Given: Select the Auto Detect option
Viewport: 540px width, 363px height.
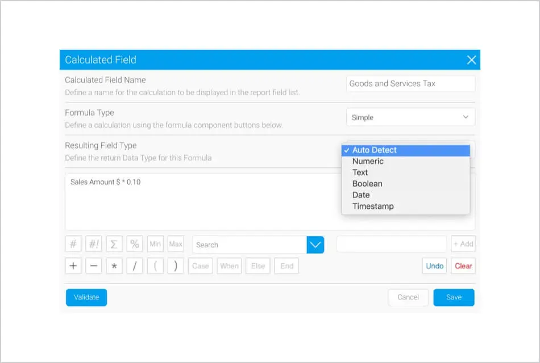Looking at the screenshot, I should 374,150.
